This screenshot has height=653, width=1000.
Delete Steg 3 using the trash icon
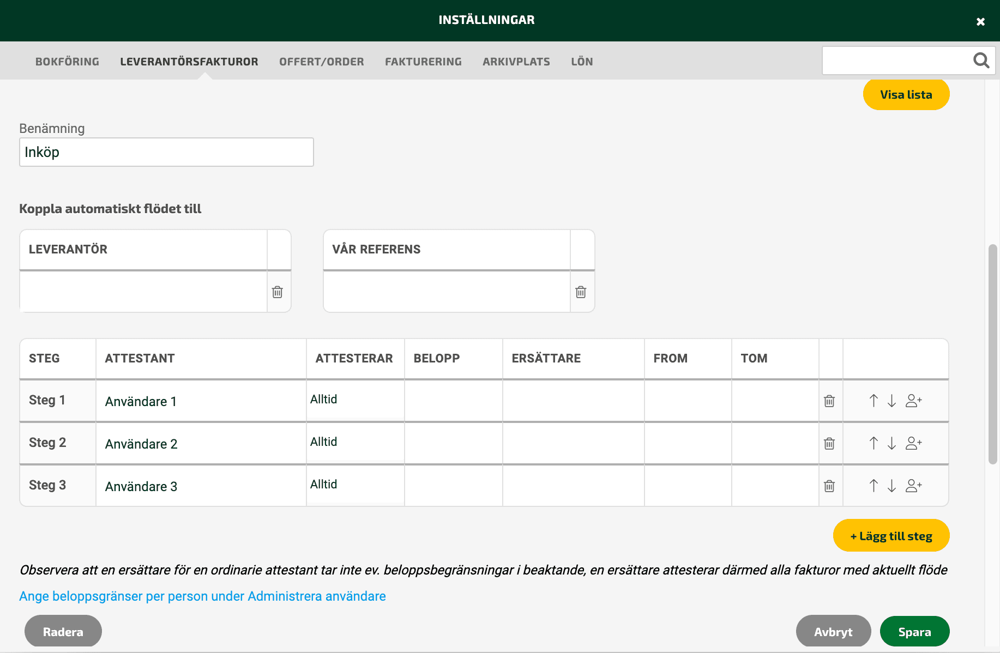pos(829,486)
